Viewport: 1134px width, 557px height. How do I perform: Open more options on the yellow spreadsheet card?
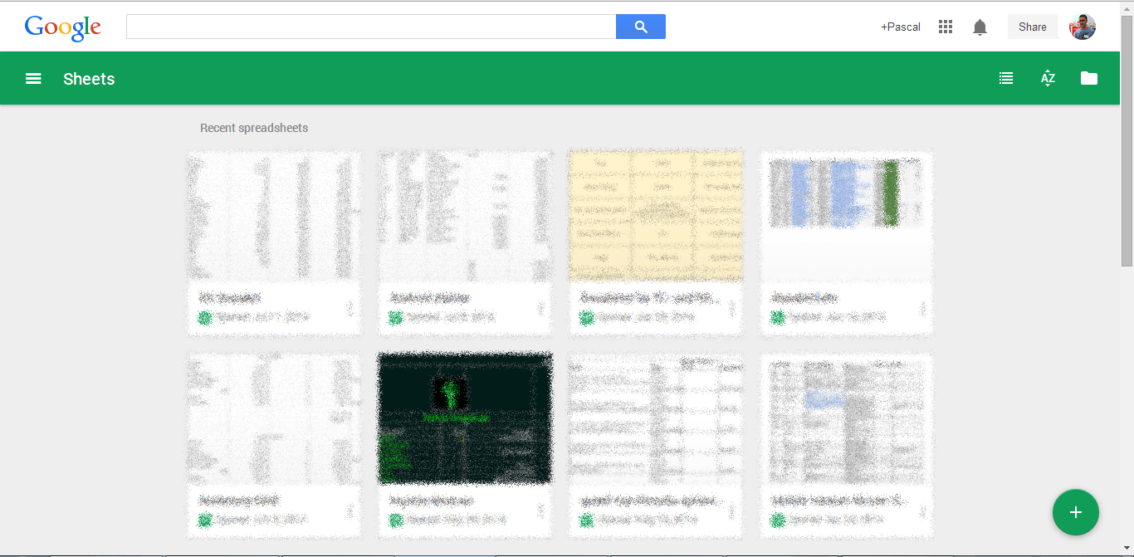click(731, 308)
